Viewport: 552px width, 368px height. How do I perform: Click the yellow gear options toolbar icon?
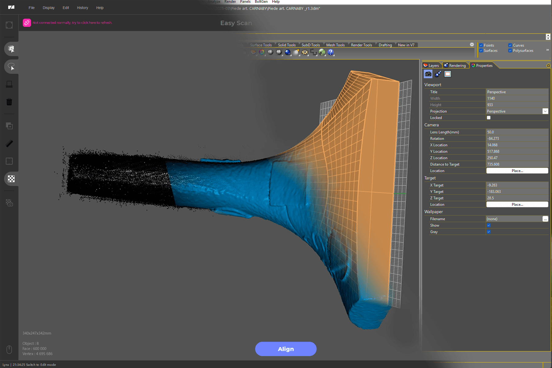pos(305,52)
